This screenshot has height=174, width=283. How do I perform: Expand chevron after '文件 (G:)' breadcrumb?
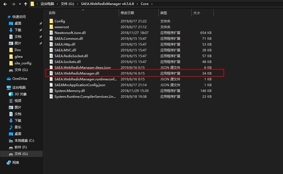(77, 4)
